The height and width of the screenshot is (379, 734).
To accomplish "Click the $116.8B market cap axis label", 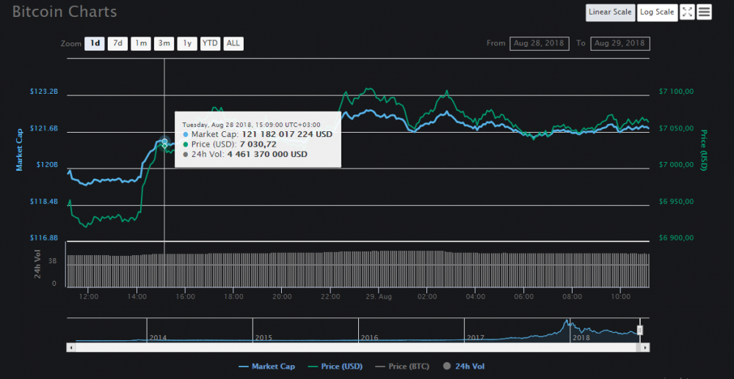I will [44, 238].
